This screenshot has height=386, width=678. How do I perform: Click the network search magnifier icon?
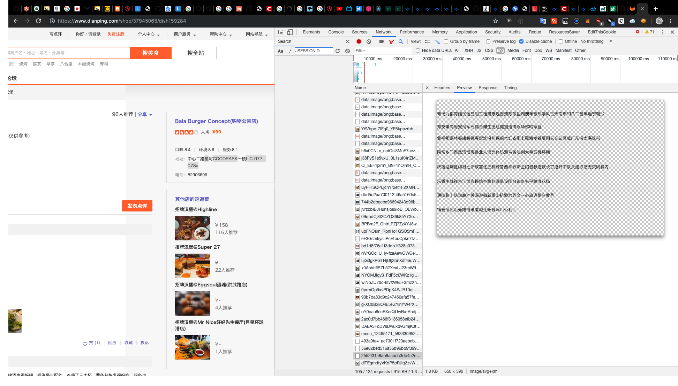point(401,41)
